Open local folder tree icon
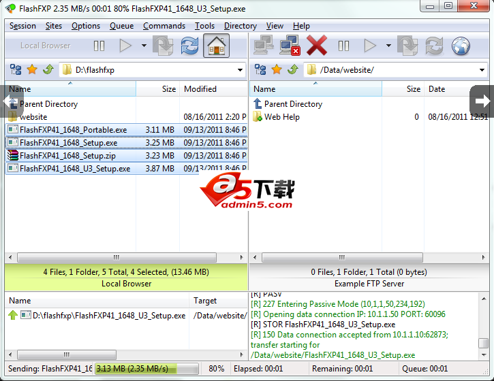Viewport: 494px width, 381px height. coord(16,69)
